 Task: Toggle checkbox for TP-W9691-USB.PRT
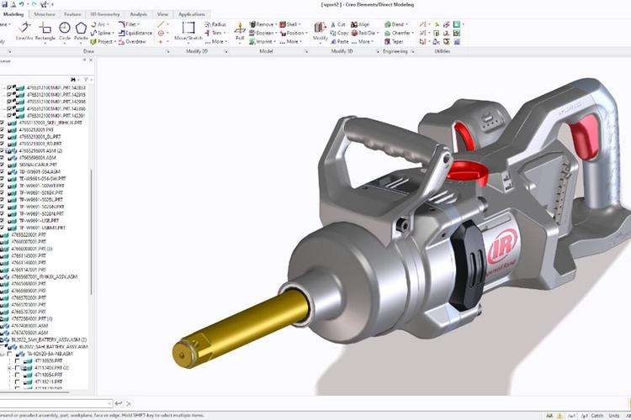point(2,221)
